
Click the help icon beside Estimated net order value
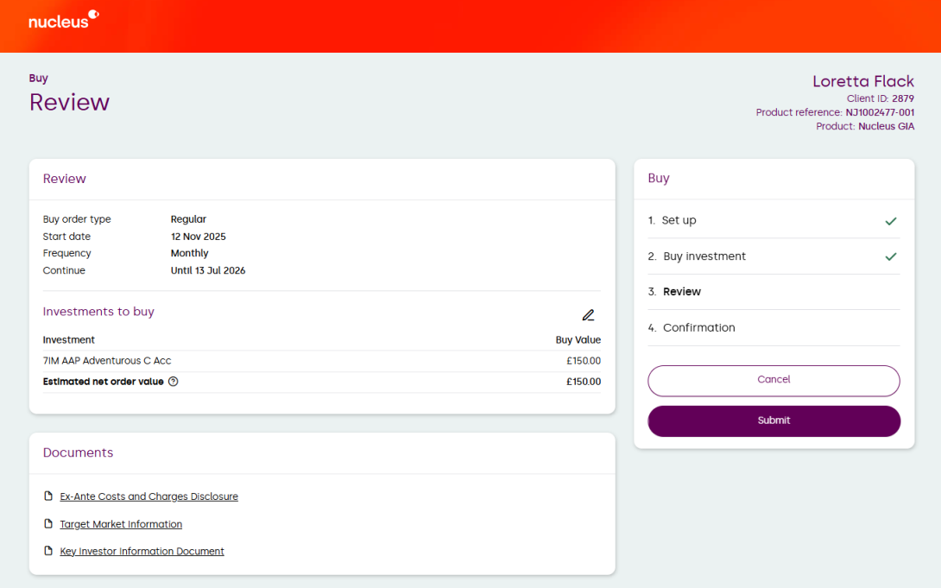click(173, 382)
